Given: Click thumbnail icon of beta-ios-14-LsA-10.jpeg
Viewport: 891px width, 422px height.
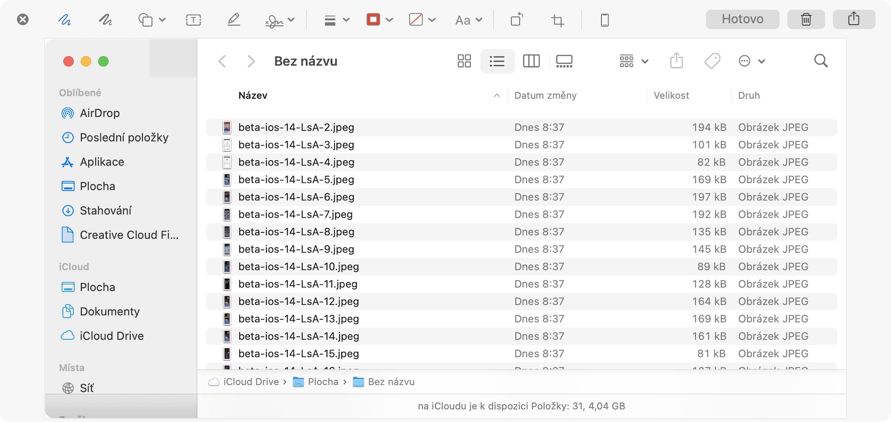Looking at the screenshot, I should tap(227, 267).
